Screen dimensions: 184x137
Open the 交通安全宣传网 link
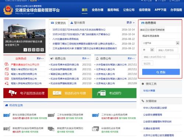(x=151, y=129)
